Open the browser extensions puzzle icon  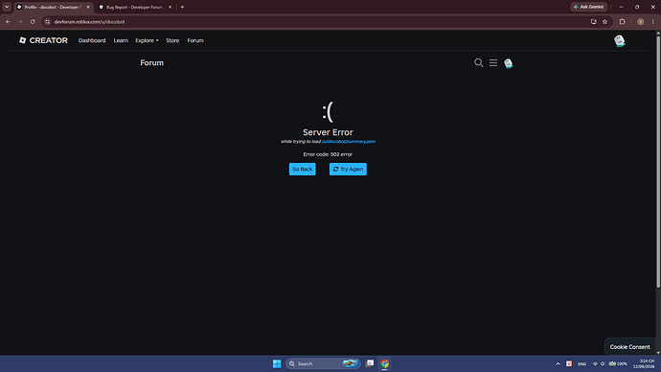(623, 21)
